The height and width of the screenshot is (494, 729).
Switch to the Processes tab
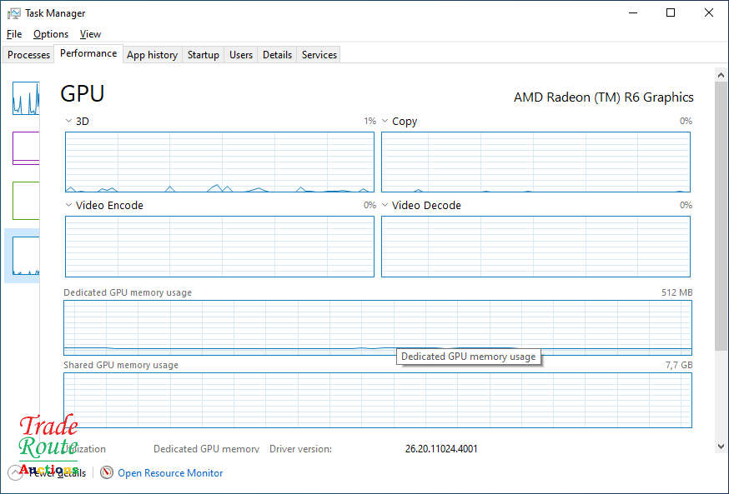tap(29, 55)
